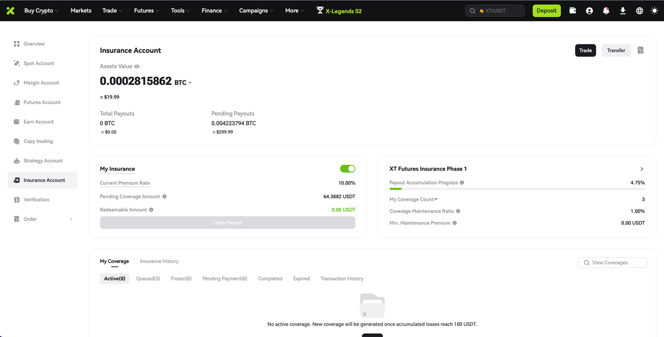Click the XT/USDT search field
The width and height of the screenshot is (664, 337).
[495, 10]
